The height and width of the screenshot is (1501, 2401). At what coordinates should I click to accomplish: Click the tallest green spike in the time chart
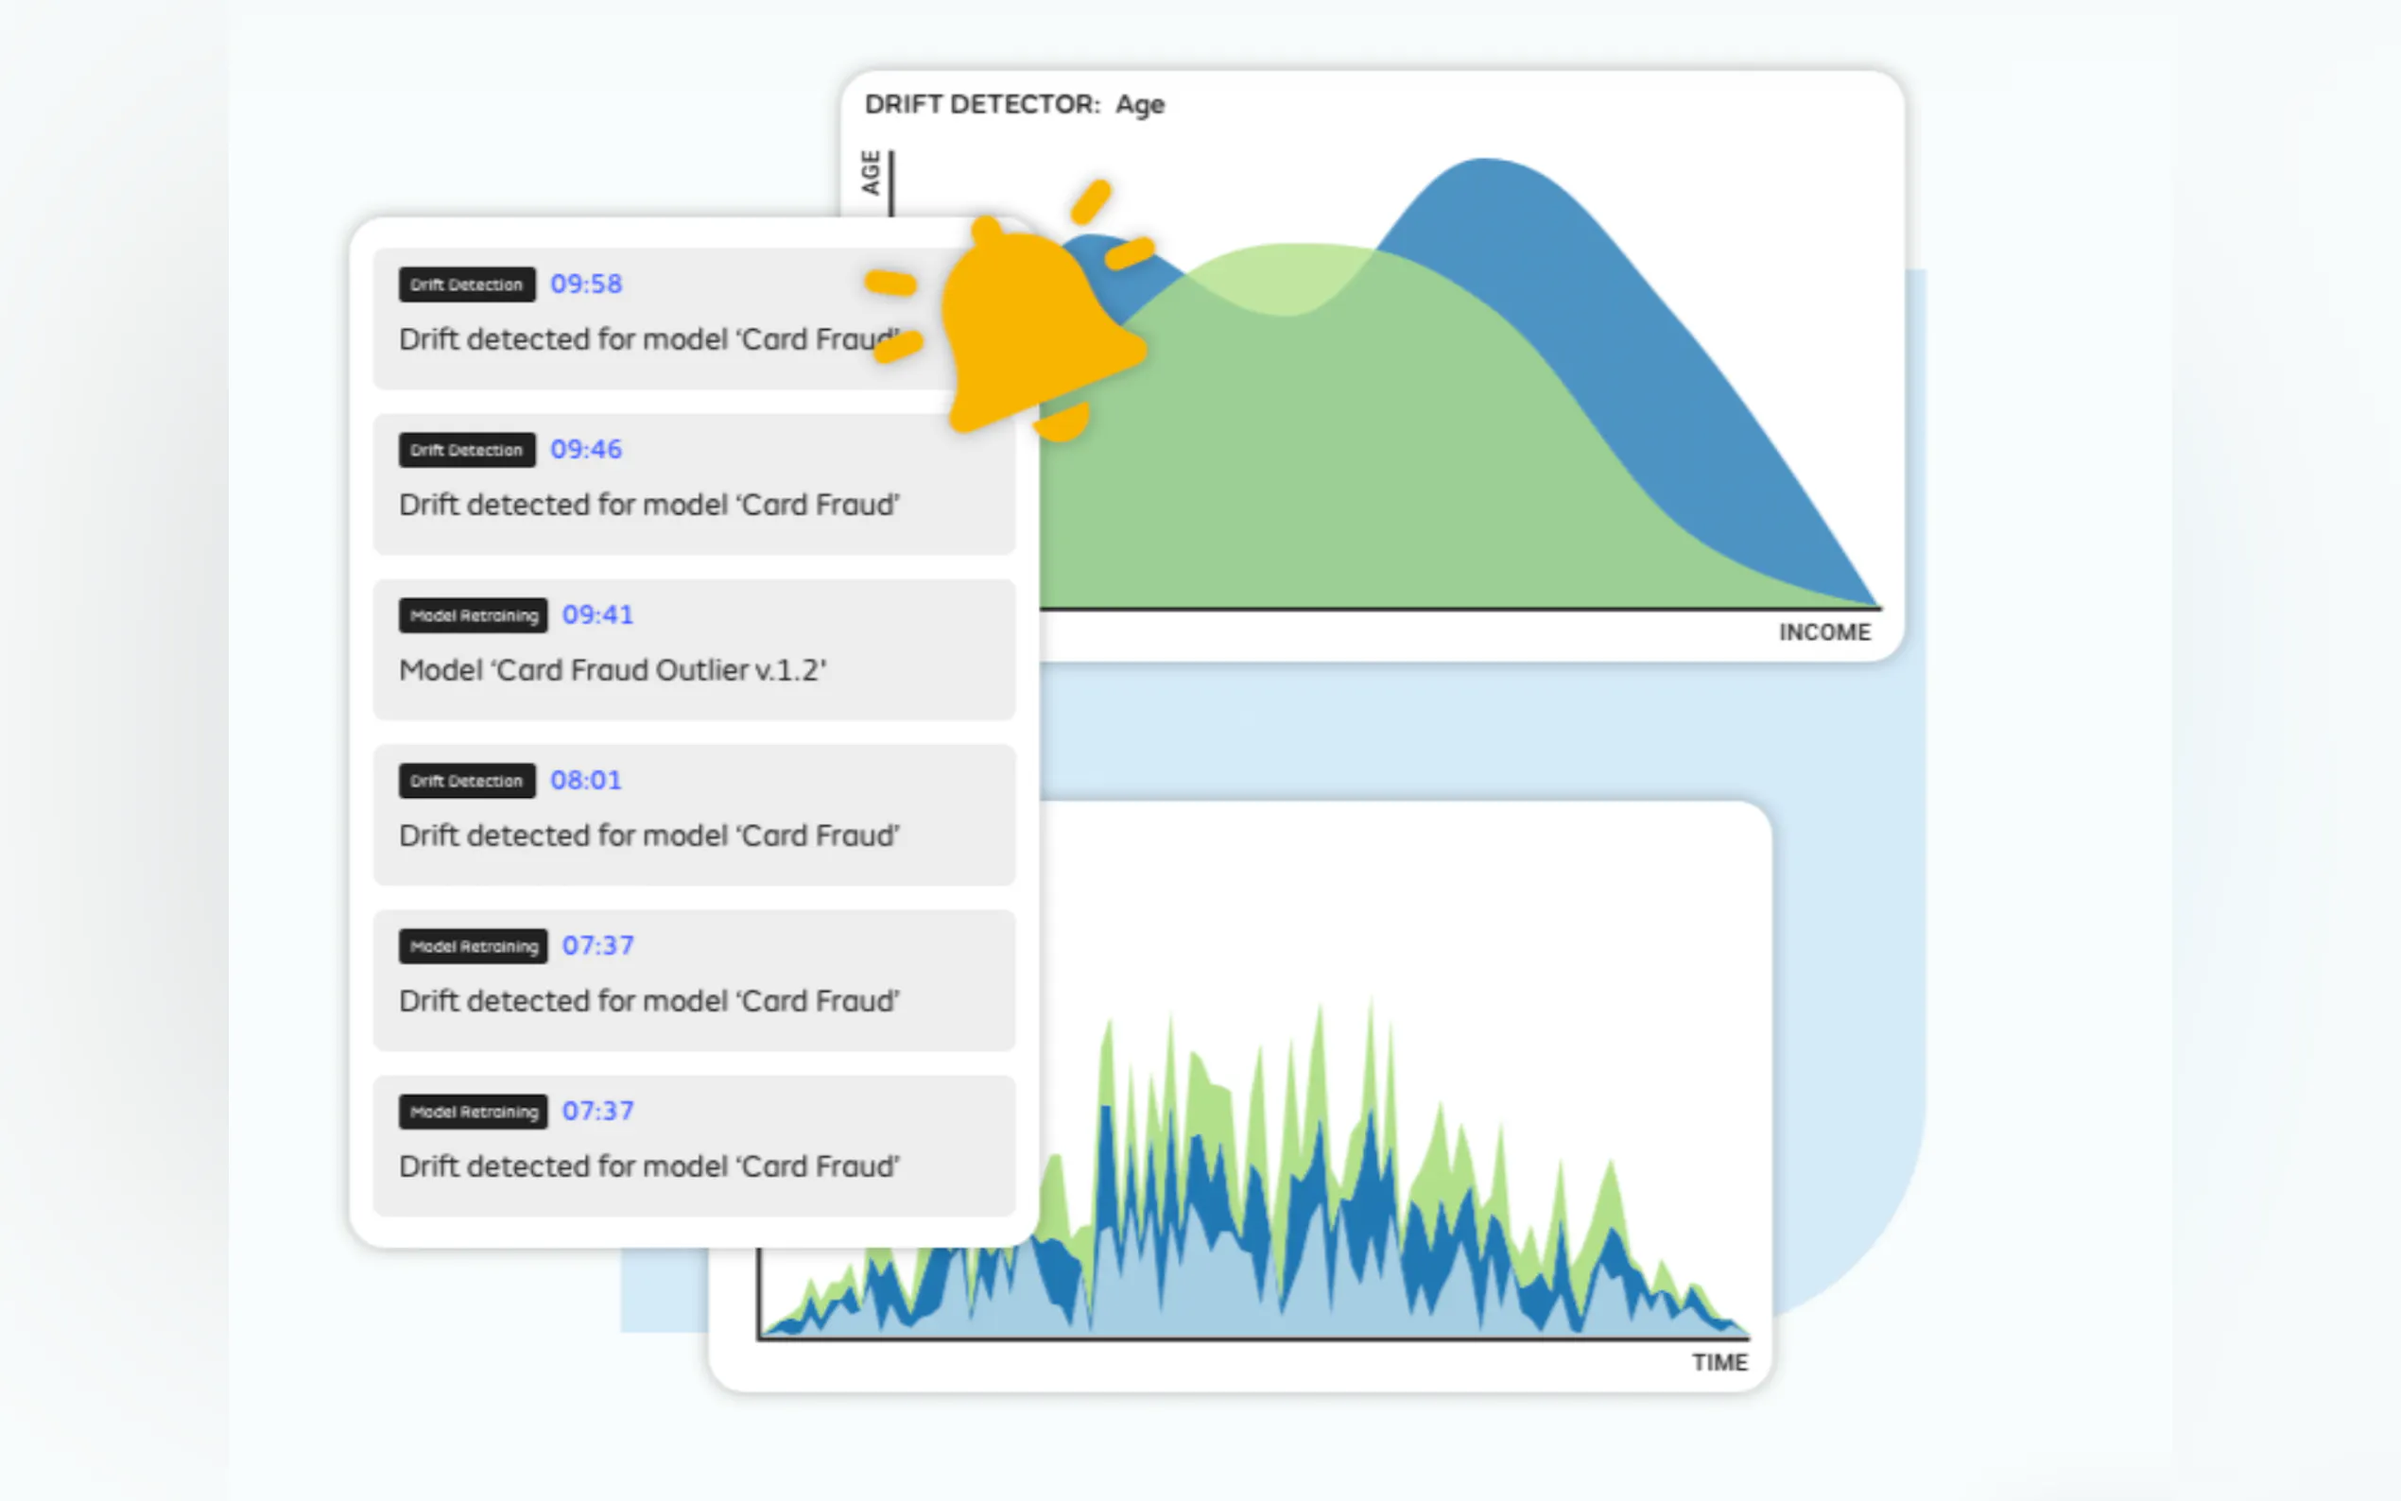(1371, 1043)
